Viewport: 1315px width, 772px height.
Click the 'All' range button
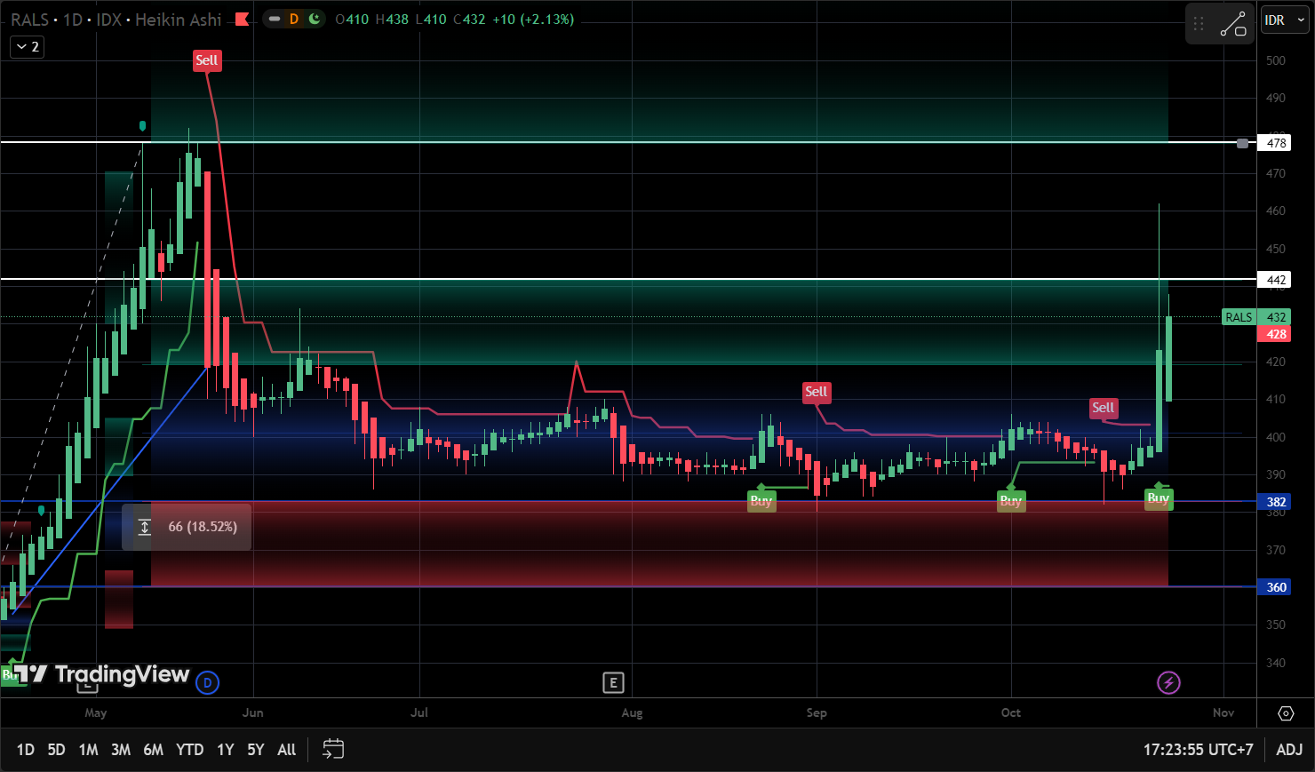tap(286, 750)
